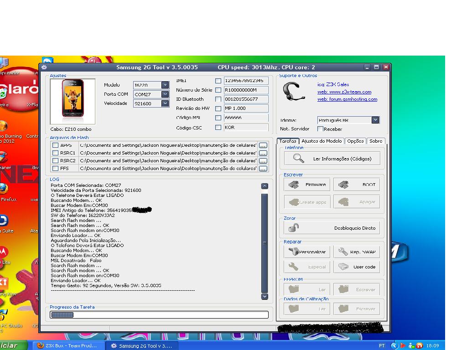The width and height of the screenshot is (467, 350).
Task: Click the Create apps icon
Action: pos(294,202)
